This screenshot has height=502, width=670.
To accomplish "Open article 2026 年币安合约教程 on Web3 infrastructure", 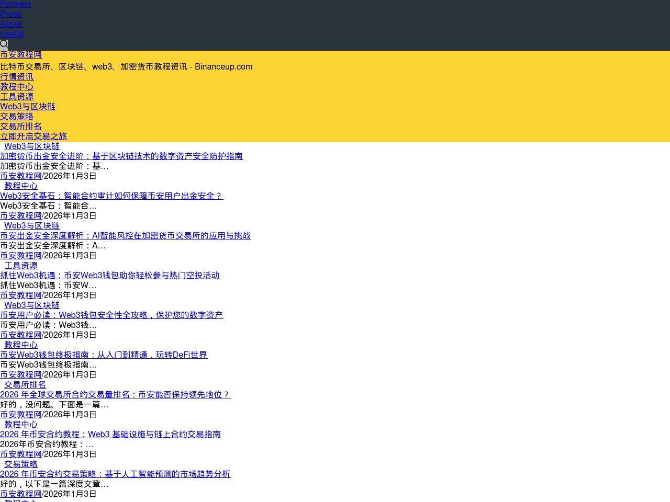I will pos(110,435).
